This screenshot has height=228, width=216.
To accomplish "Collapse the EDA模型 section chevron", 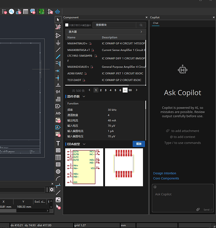I will pos(84,144).
